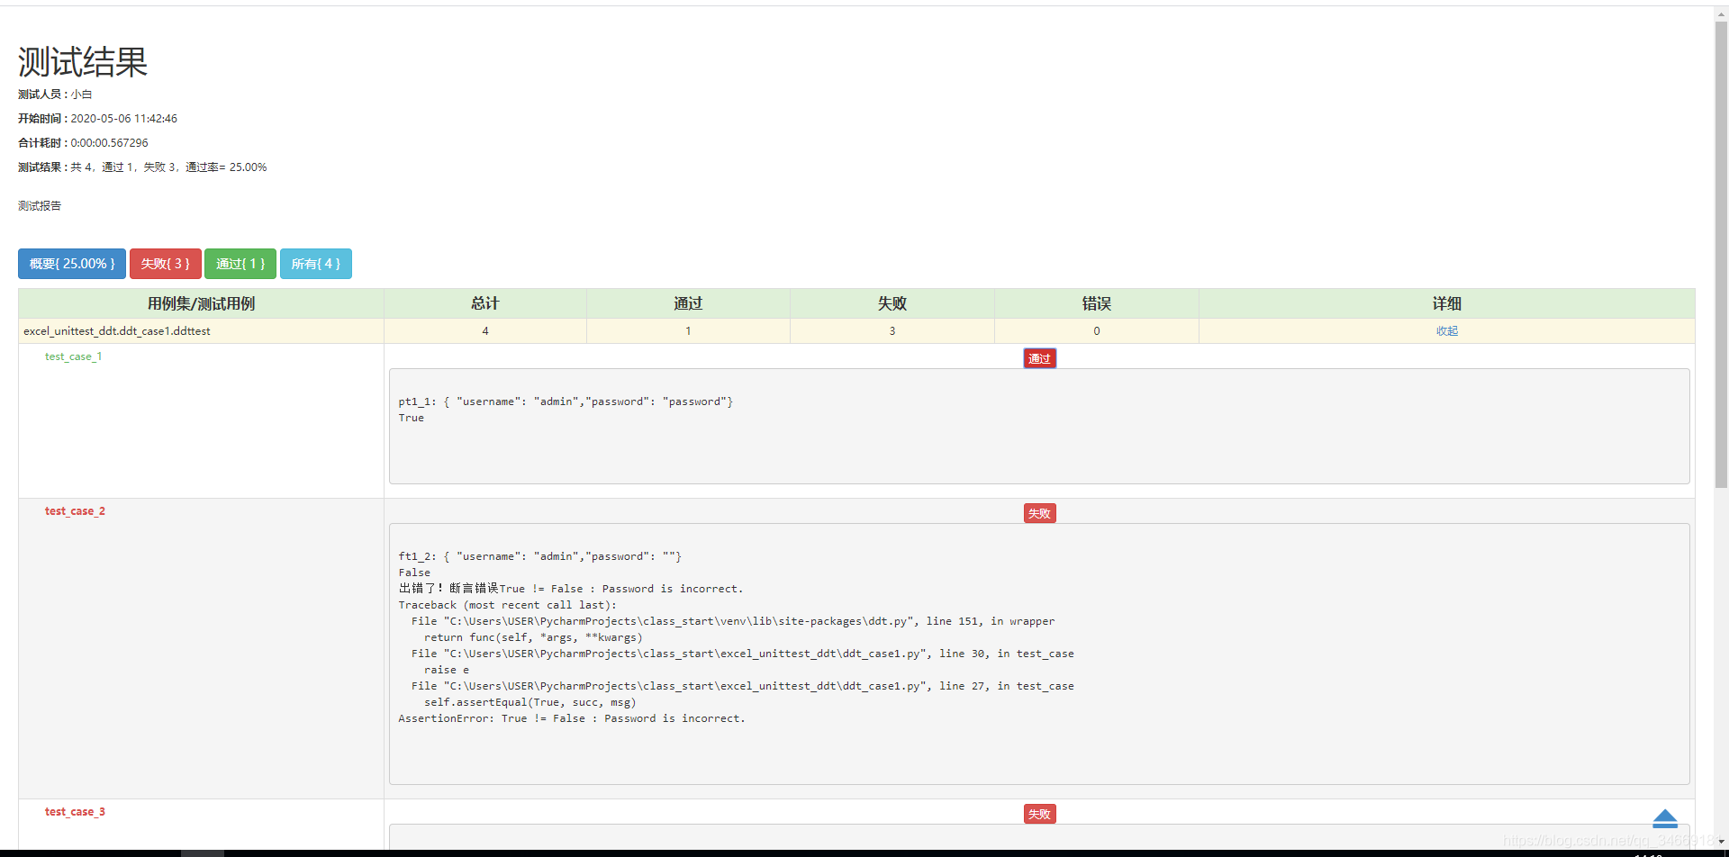
Task: Click the 合计耗时 0:00:00.567296 line
Action: coord(83,143)
